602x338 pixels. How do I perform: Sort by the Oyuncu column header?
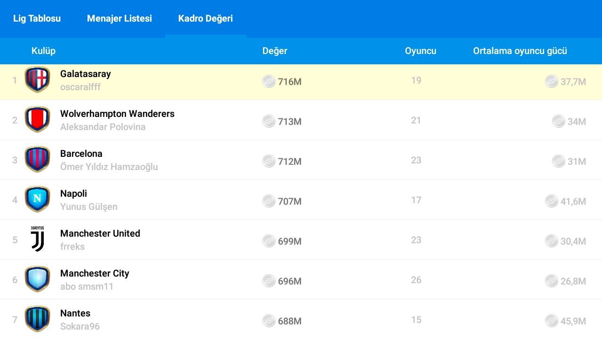(x=420, y=51)
